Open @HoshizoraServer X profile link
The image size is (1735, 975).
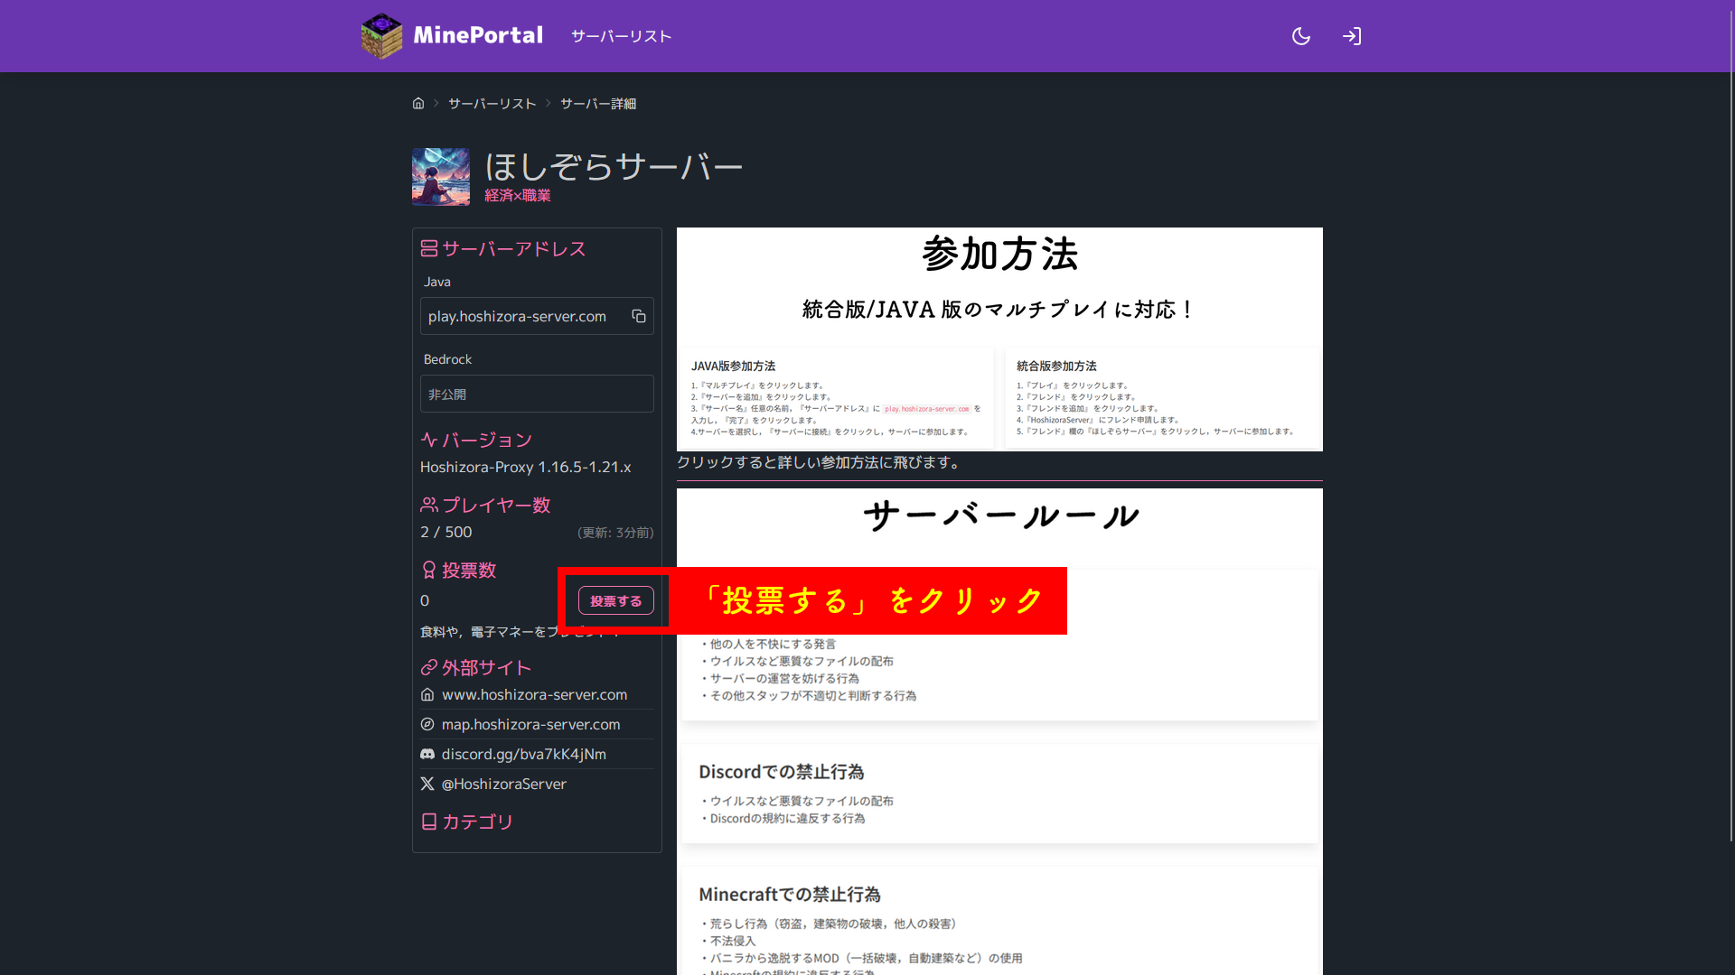pos(503,784)
